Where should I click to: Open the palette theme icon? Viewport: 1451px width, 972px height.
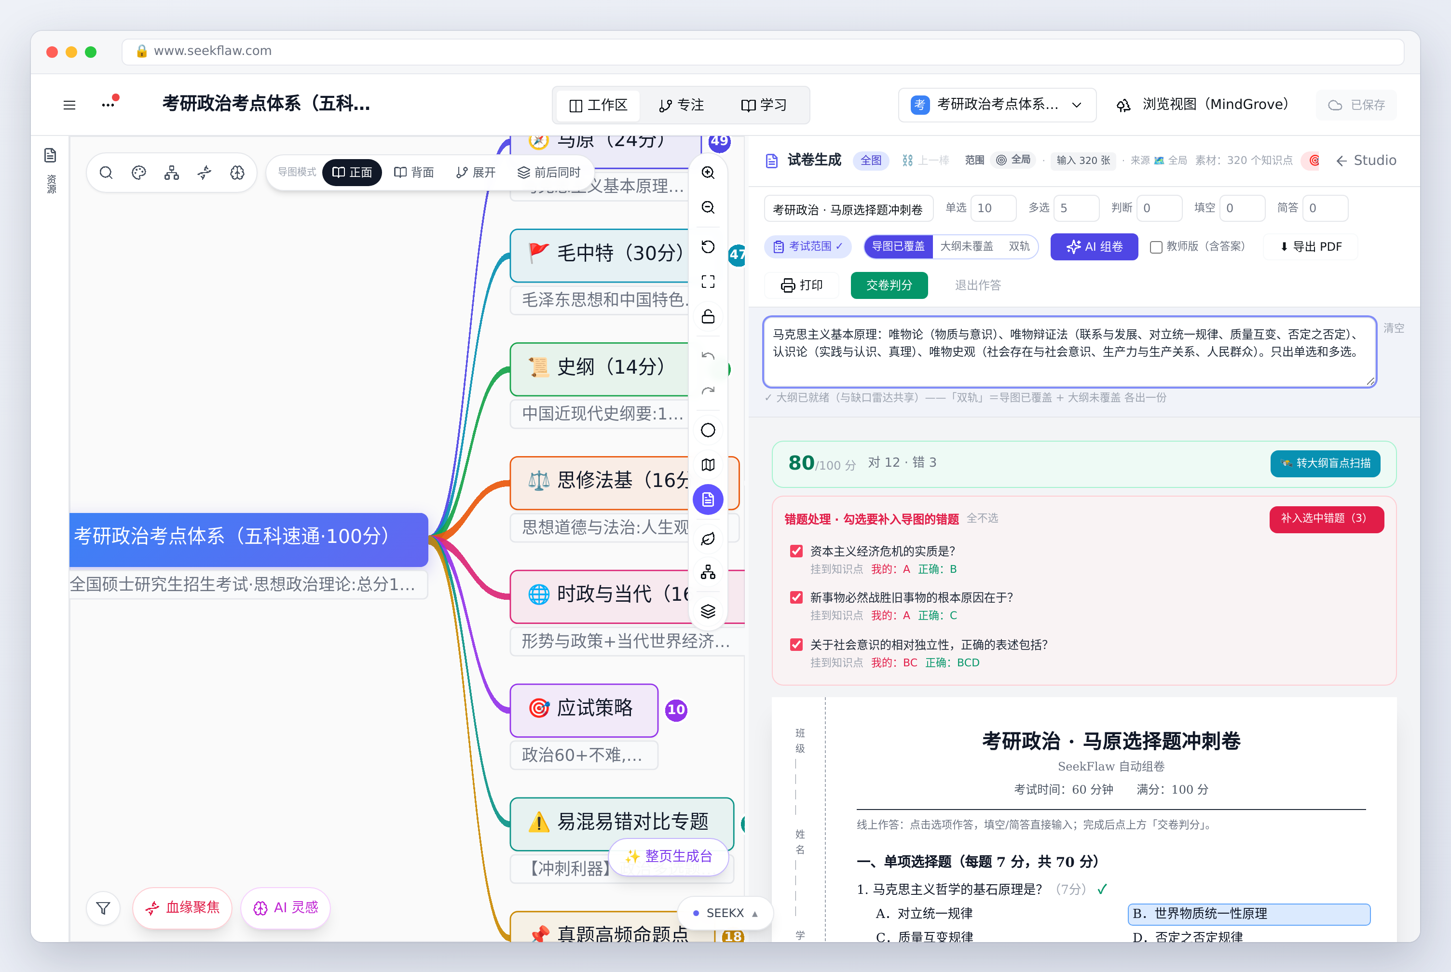tap(139, 172)
